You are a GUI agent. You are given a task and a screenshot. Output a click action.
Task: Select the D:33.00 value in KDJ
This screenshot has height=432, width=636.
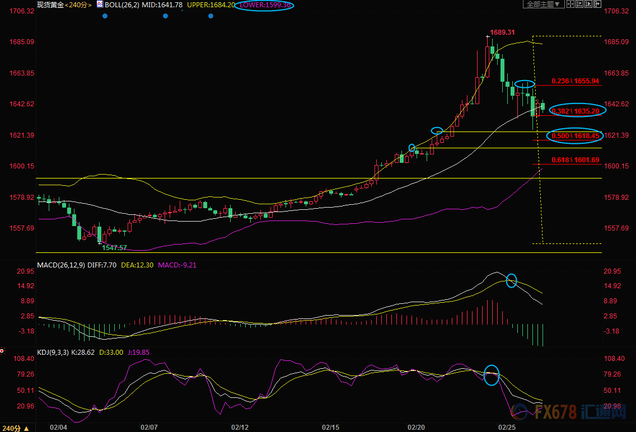point(111,352)
